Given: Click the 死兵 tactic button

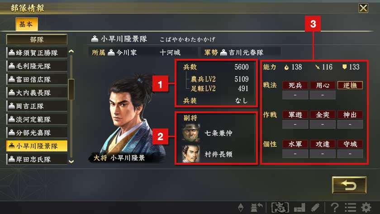Looking at the screenshot, I should tap(295, 86).
